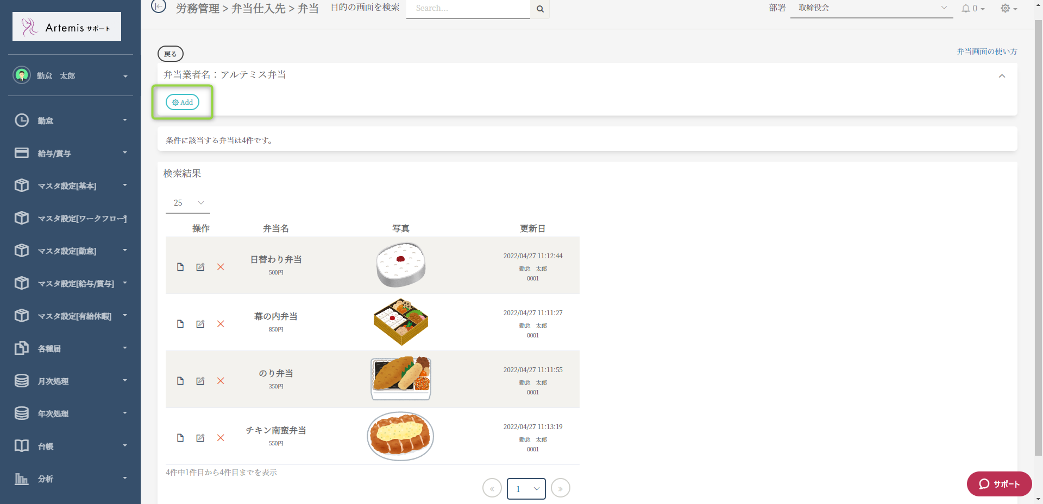The height and width of the screenshot is (504, 1043).
Task: Delete the チキン南蛮弁当 entry
Action: (221, 438)
